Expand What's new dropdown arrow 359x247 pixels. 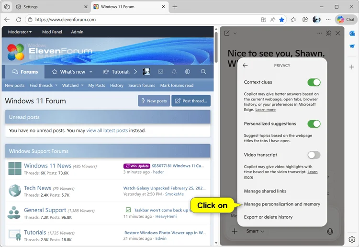pos(91,72)
